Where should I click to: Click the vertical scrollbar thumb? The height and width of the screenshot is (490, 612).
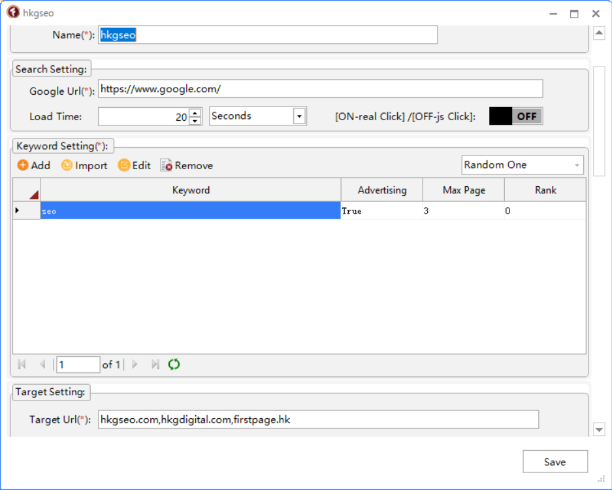pyautogui.click(x=599, y=122)
